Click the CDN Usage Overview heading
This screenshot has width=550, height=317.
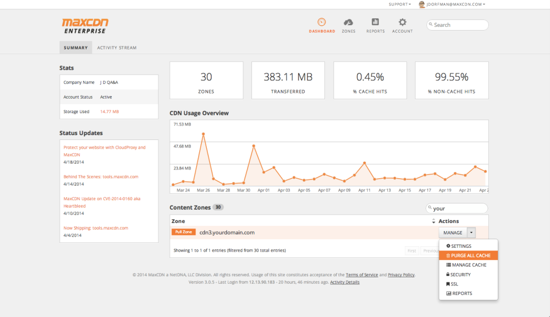tap(199, 113)
